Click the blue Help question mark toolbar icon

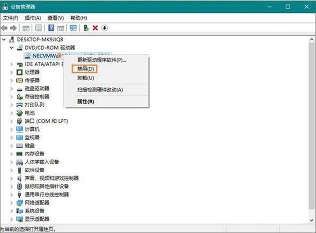(x=51, y=28)
